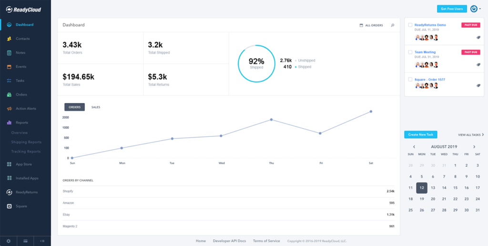This screenshot has width=488, height=246.
Task: Open Shipping Reports submenu item
Action: click(27, 142)
